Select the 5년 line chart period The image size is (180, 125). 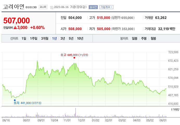(71, 38)
